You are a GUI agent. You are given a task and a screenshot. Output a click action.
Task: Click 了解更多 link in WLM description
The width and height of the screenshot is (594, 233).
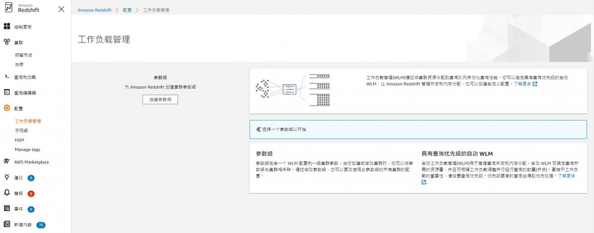[522, 84]
